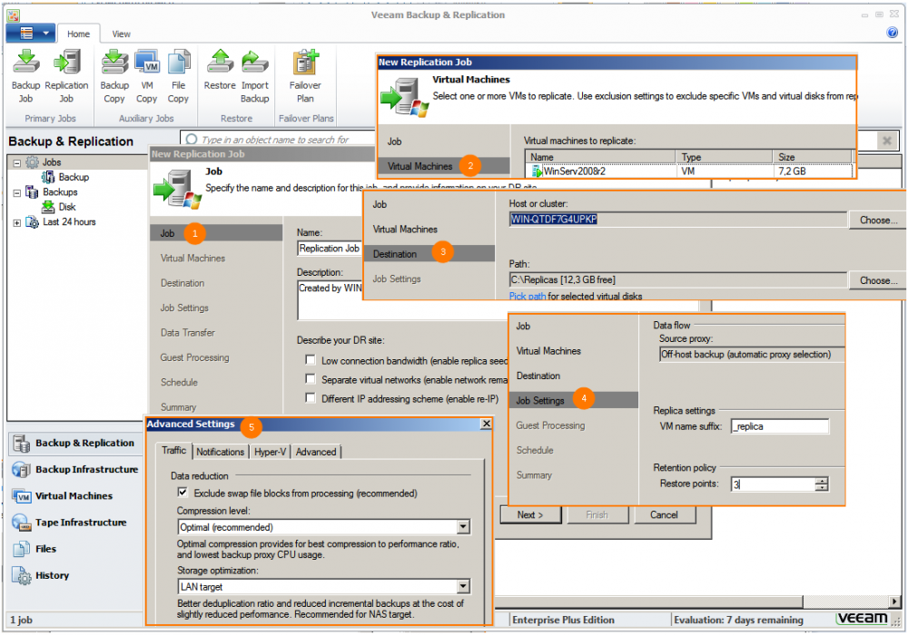
Task: Click the Restore ribbon icon
Action: [x=220, y=71]
